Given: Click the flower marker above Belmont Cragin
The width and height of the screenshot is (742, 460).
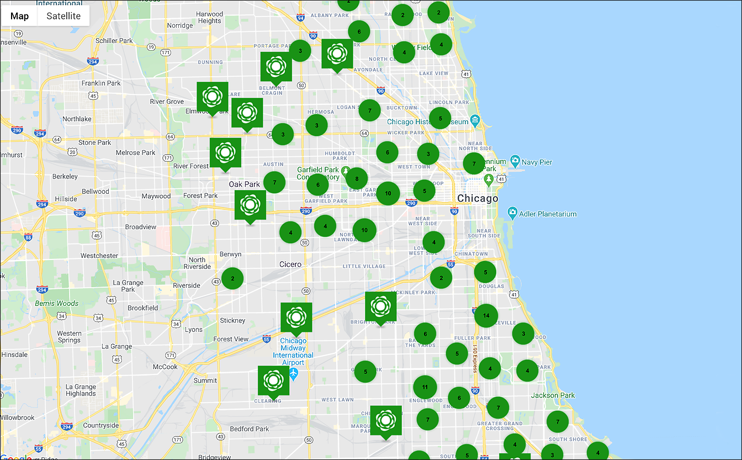Looking at the screenshot, I should coord(276,67).
